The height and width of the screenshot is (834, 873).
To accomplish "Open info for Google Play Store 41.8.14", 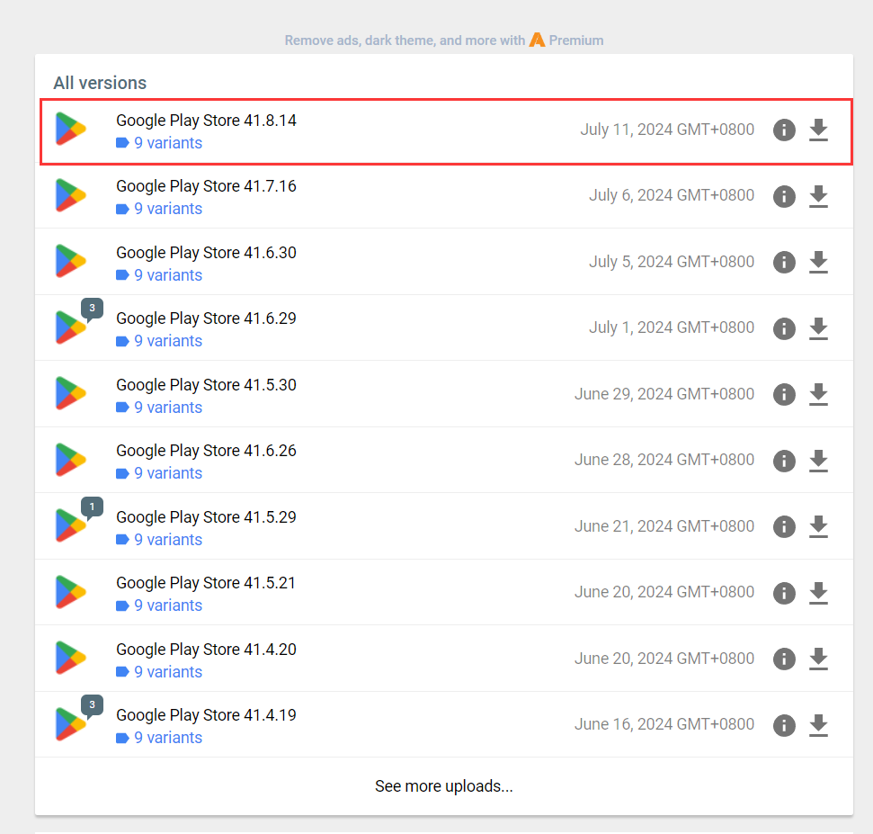I will (784, 130).
